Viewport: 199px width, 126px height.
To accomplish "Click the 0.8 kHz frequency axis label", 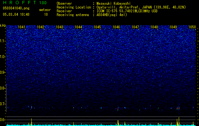I will (x=3, y=88).
